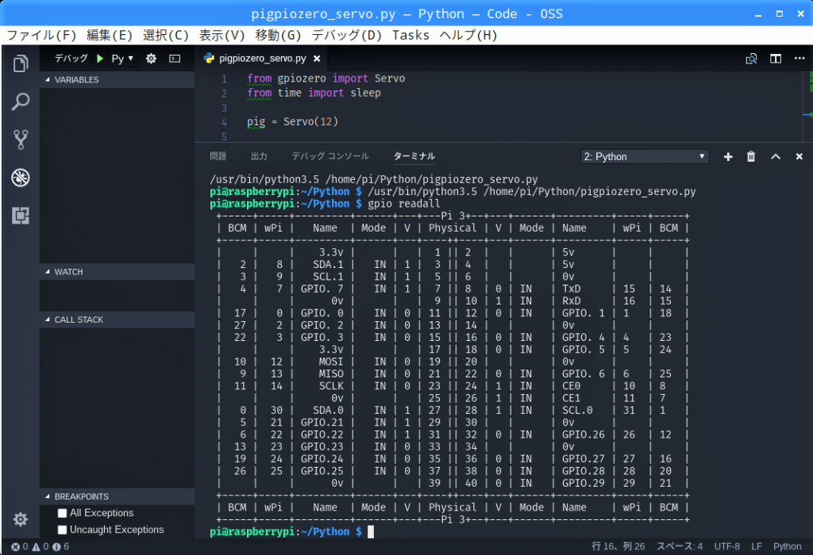Open the terminal selector dropdown '2: Python'

[x=644, y=157]
